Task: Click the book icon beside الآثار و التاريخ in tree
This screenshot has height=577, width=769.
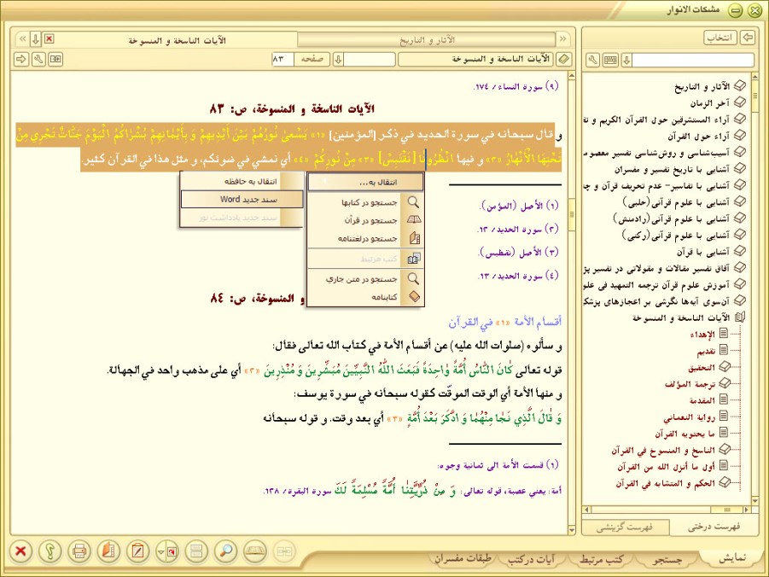Action: tap(739, 86)
